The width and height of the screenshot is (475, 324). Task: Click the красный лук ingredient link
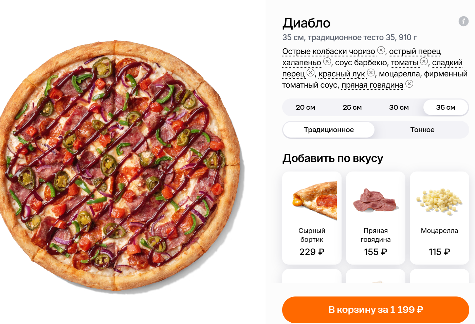click(342, 74)
